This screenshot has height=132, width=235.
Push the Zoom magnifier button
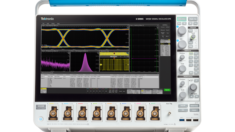(196, 81)
